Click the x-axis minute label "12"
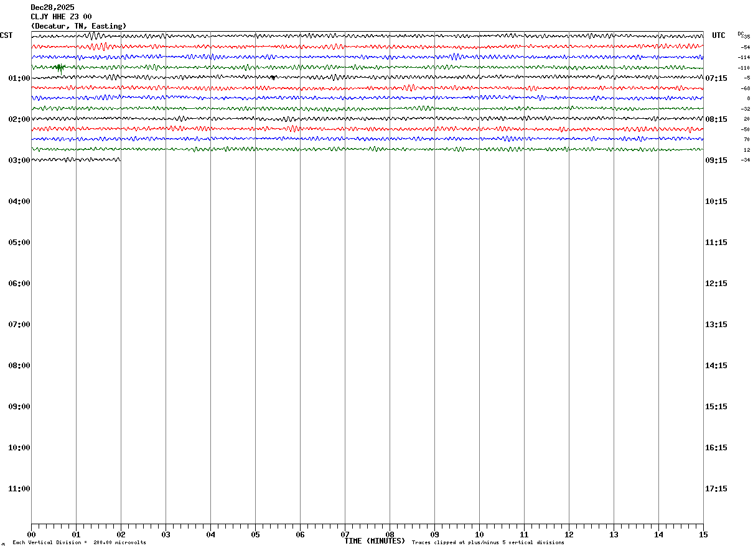This screenshot has width=753, height=551. click(569, 535)
